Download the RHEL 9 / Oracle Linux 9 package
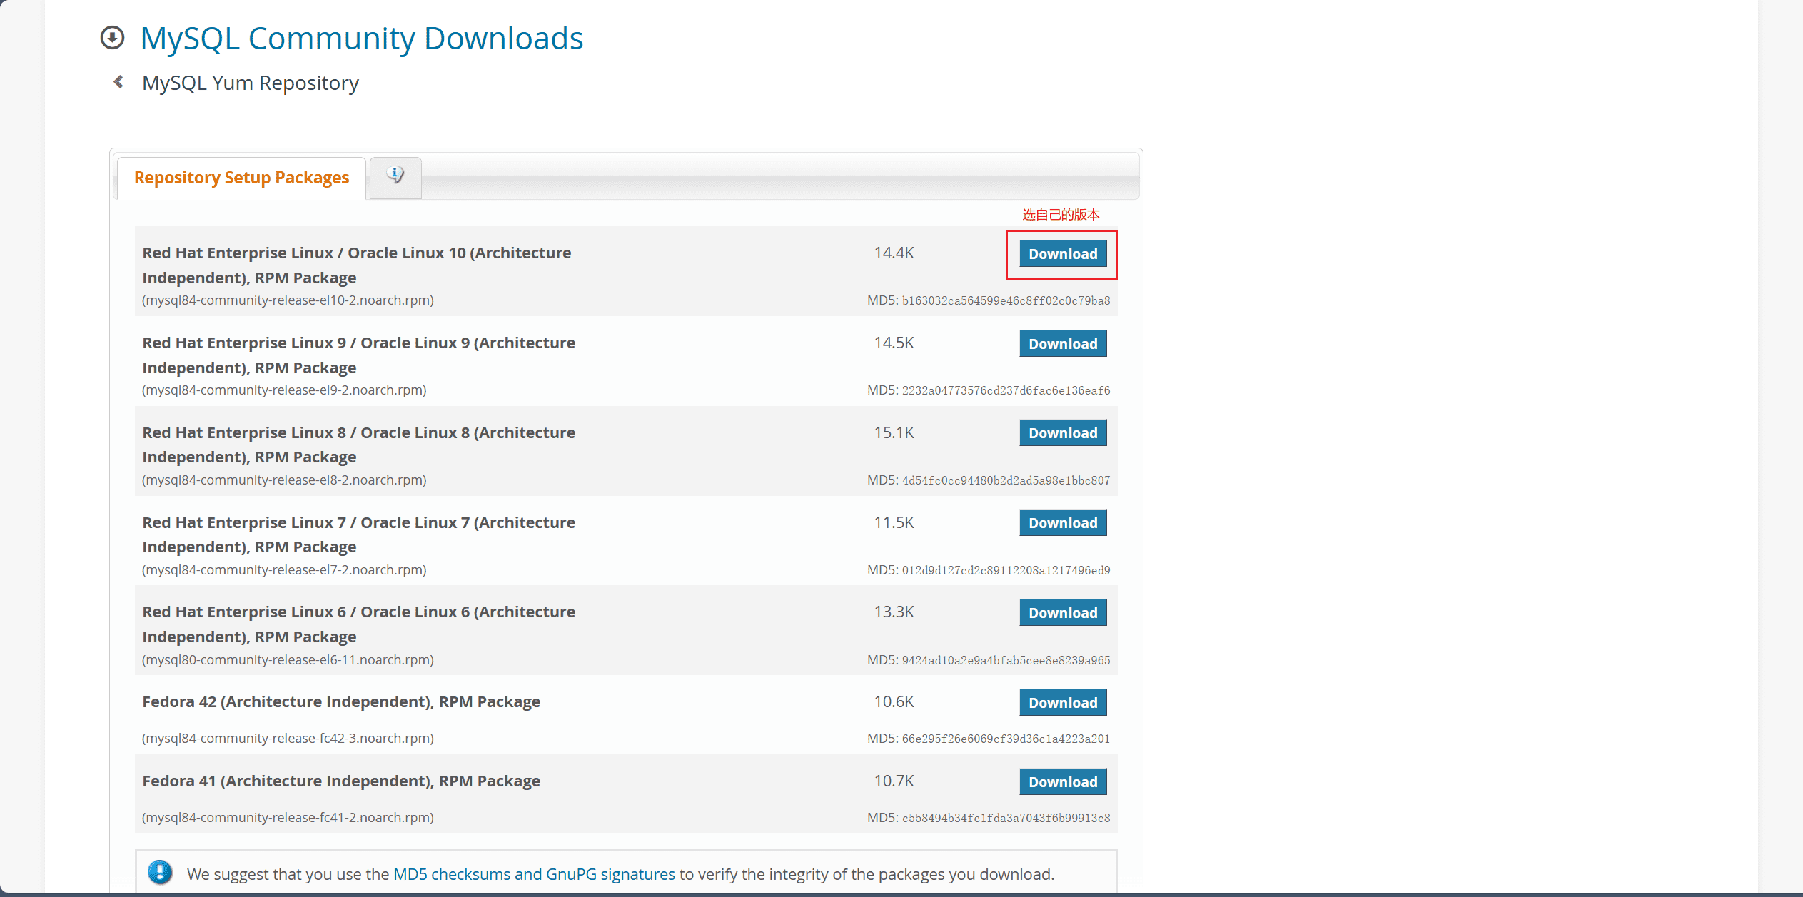1803x897 pixels. click(x=1062, y=344)
